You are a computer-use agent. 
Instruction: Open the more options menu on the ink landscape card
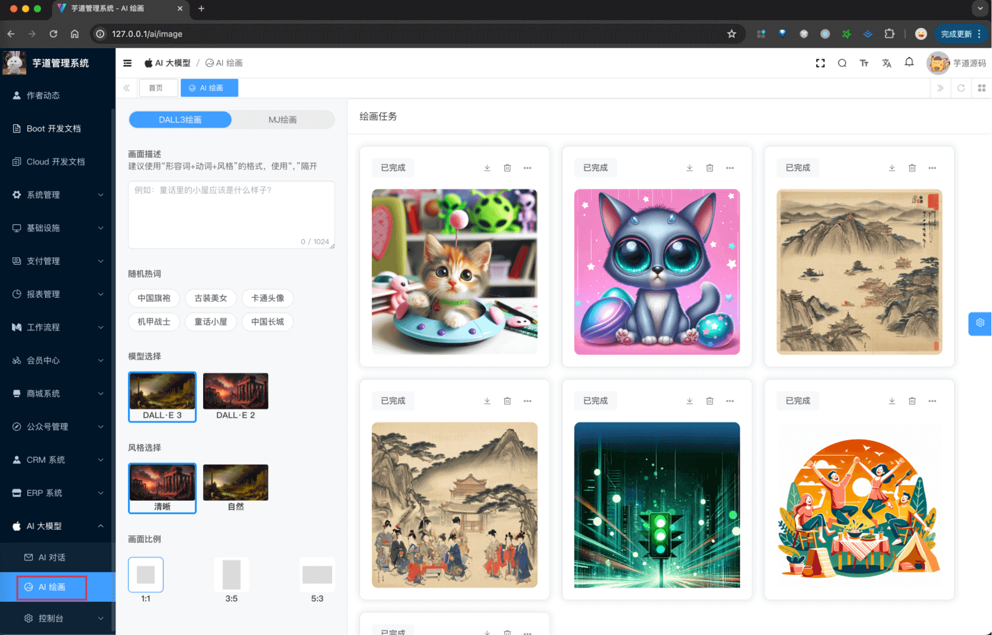pyautogui.click(x=932, y=167)
